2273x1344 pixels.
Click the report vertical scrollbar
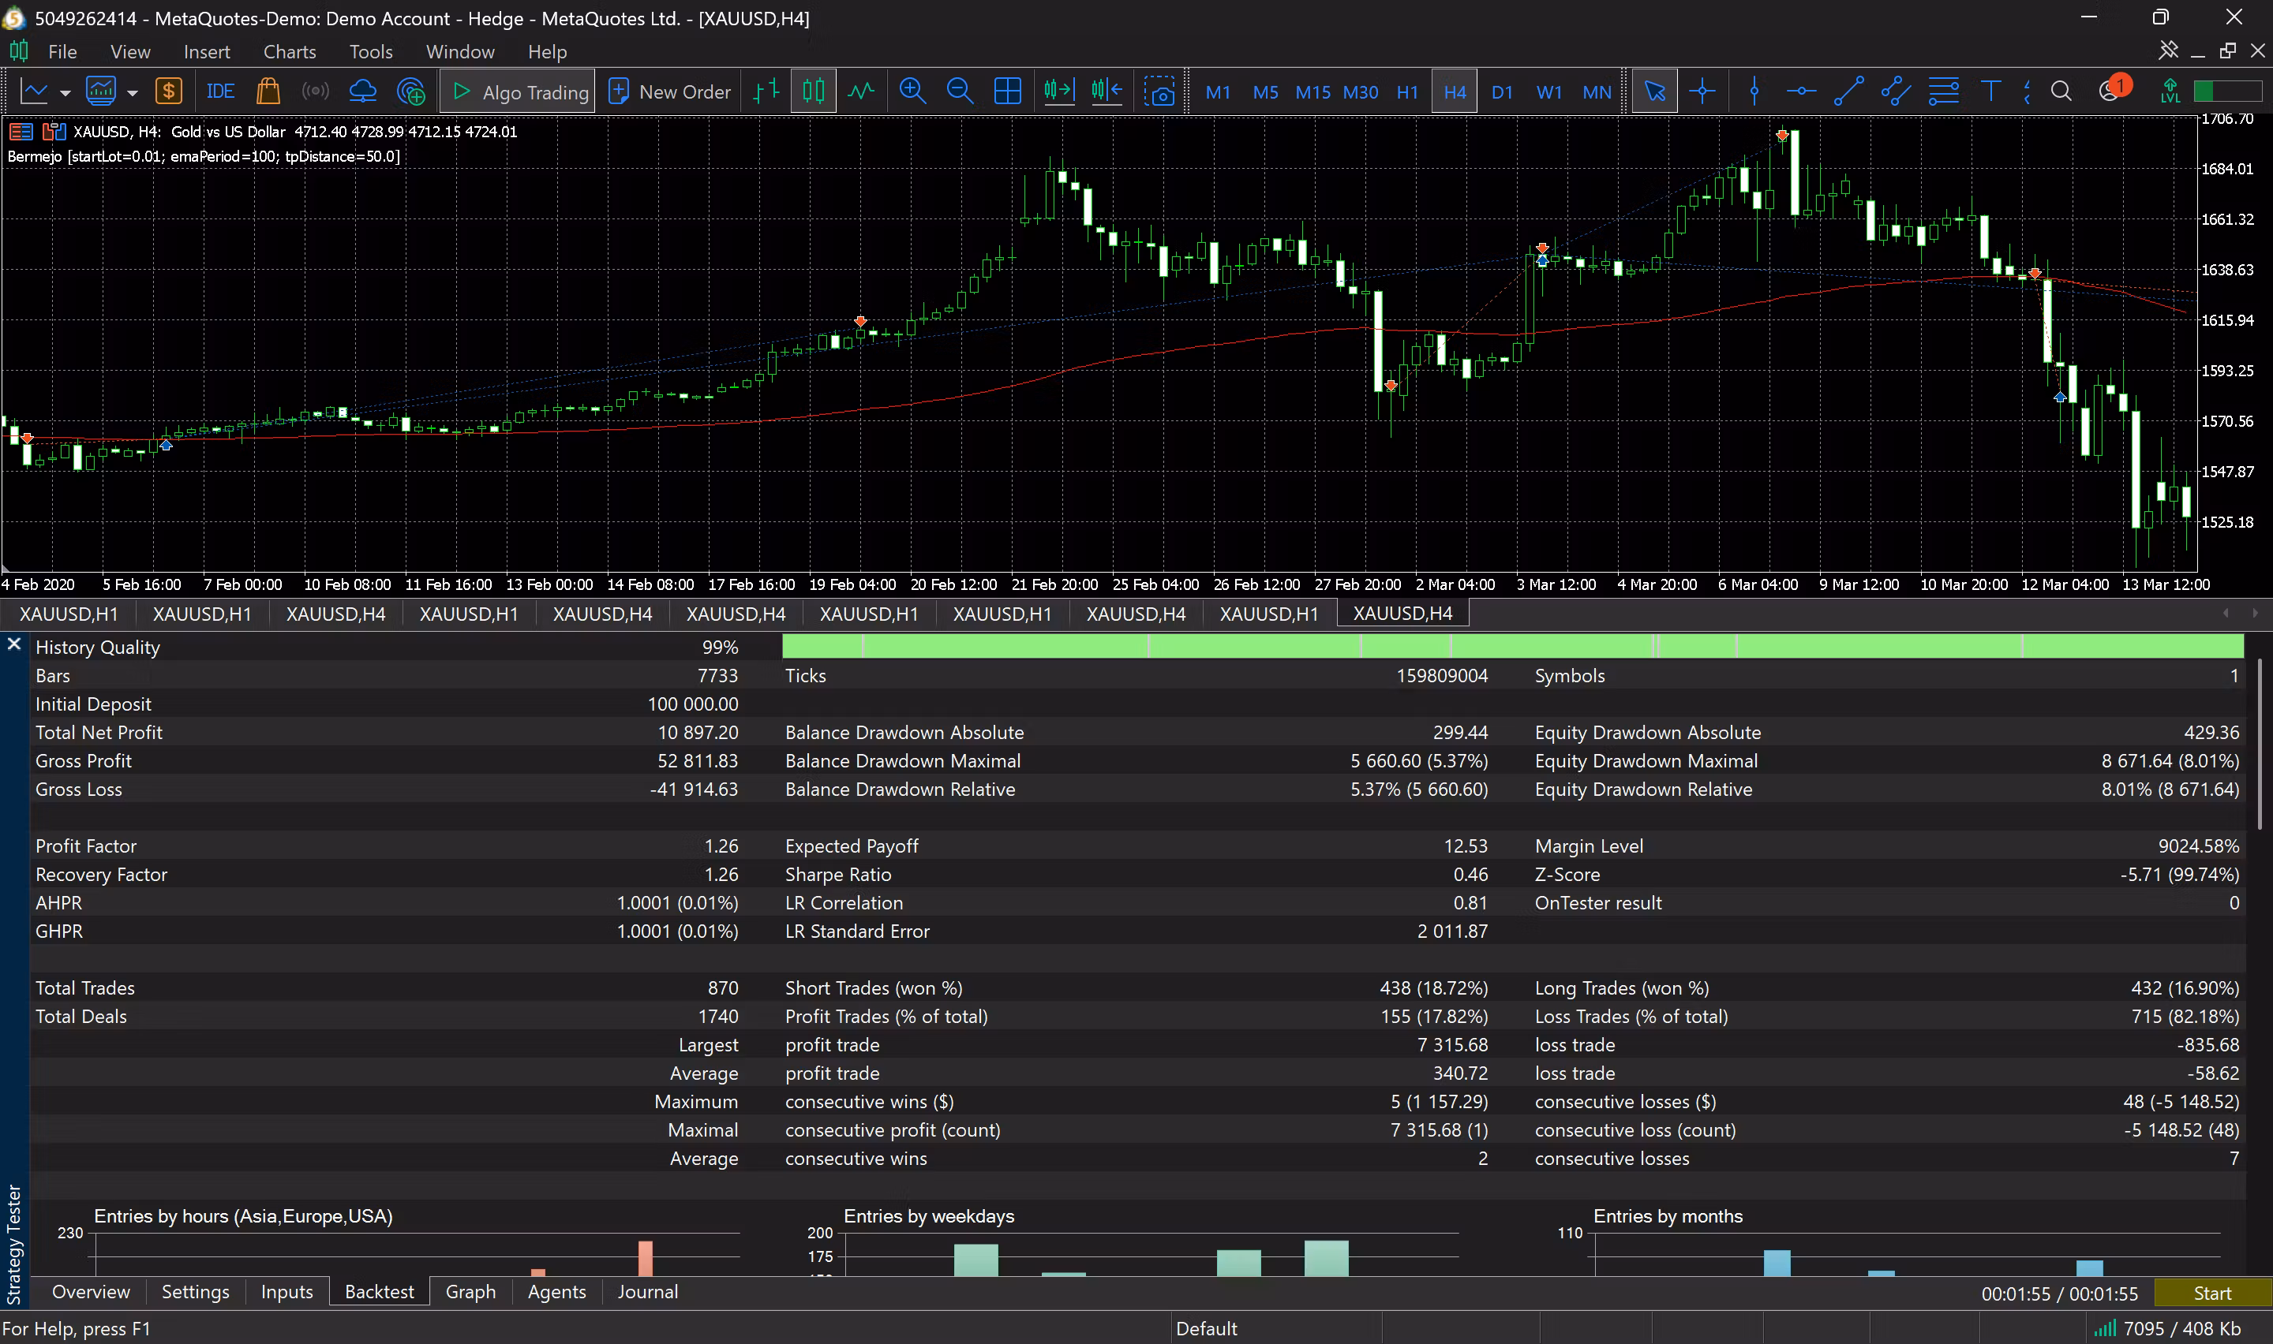pos(2260,743)
